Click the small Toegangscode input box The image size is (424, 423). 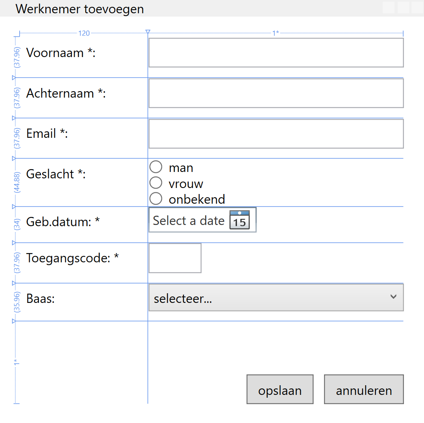pos(175,258)
